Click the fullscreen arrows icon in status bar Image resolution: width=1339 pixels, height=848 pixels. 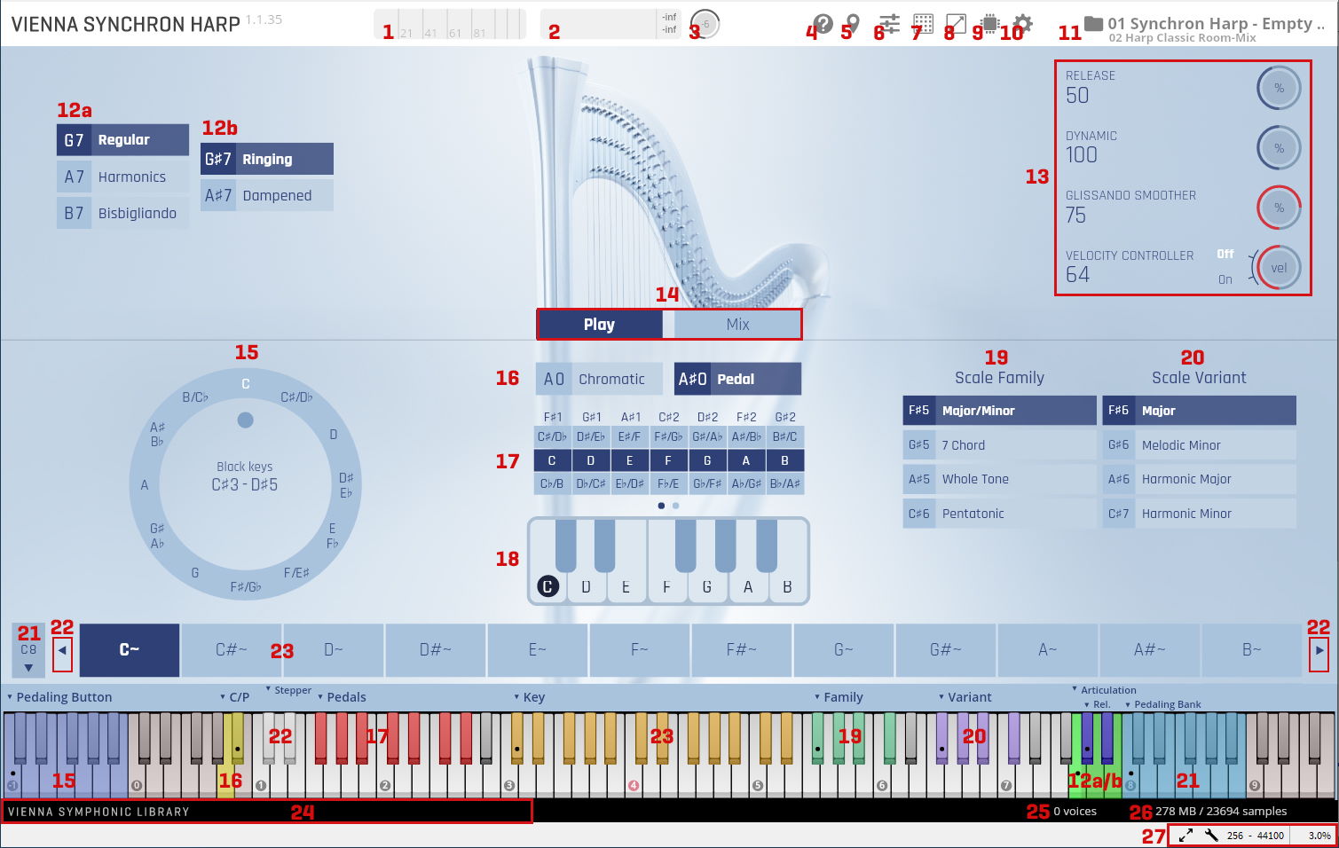click(1186, 835)
